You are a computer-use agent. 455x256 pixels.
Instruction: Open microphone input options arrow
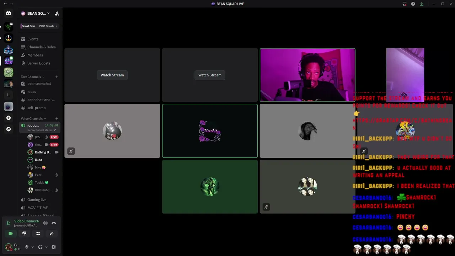tap(32, 247)
